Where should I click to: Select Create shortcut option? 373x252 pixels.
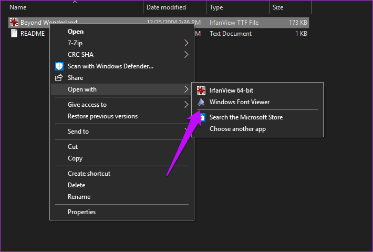pos(122,174)
